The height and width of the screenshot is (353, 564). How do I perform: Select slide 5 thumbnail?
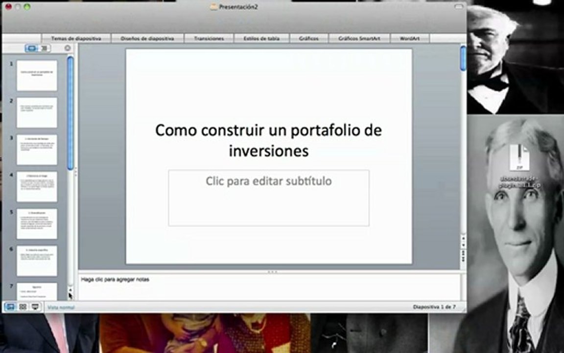tap(37, 224)
